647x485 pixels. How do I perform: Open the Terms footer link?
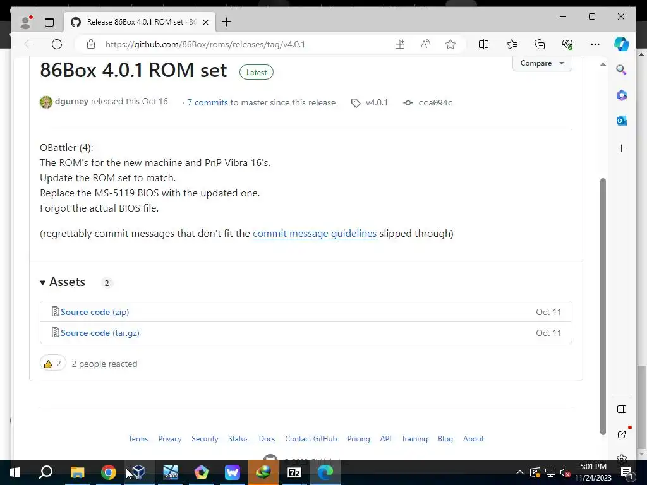[x=138, y=439]
